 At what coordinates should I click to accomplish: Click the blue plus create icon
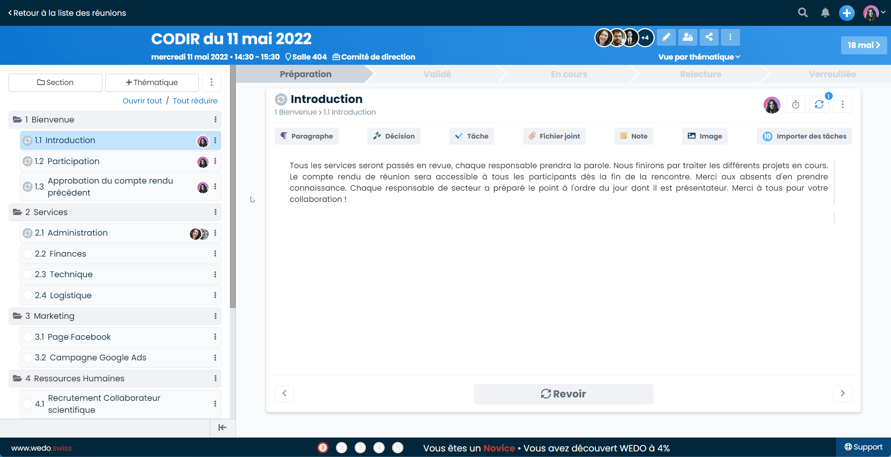(846, 13)
